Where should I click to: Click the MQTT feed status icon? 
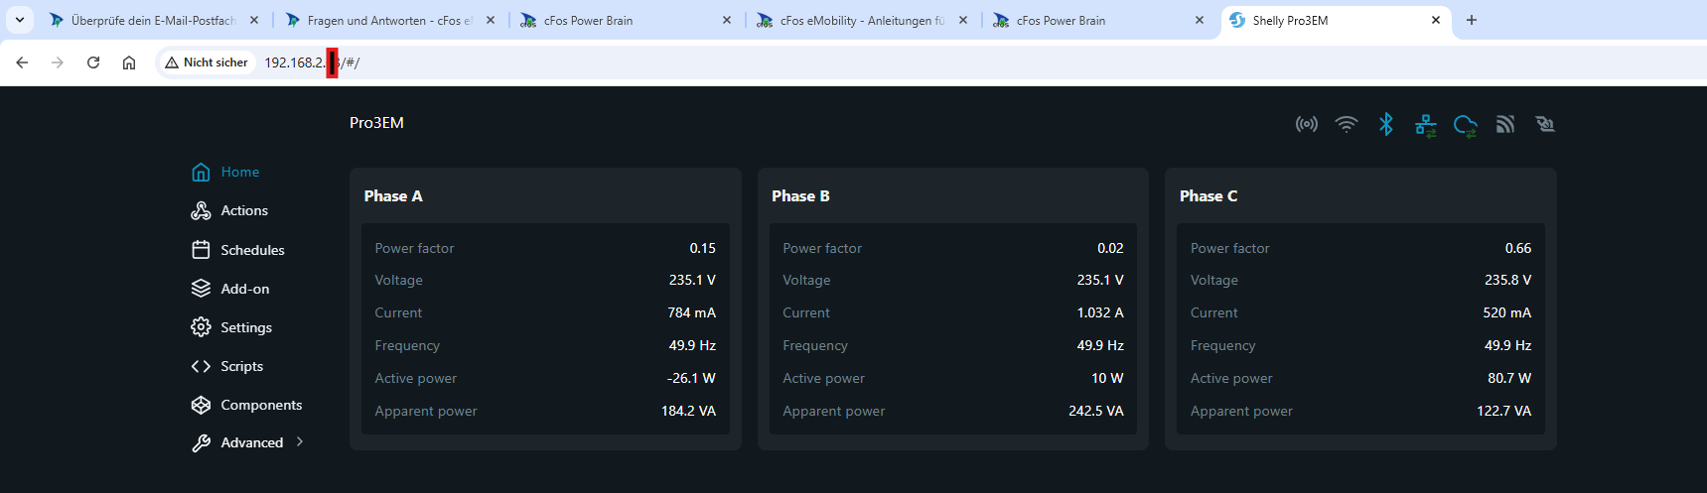1505,124
